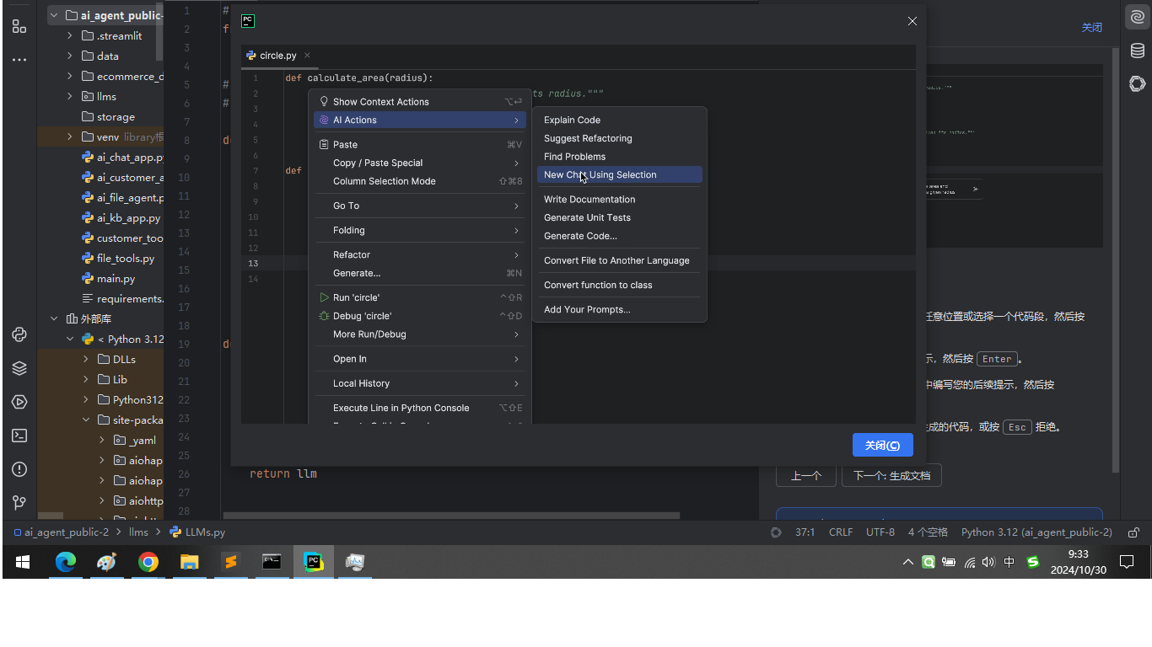Click the read-only lock icon in status bar
Image resolution: width=1152 pixels, height=647 pixels.
[1134, 532]
